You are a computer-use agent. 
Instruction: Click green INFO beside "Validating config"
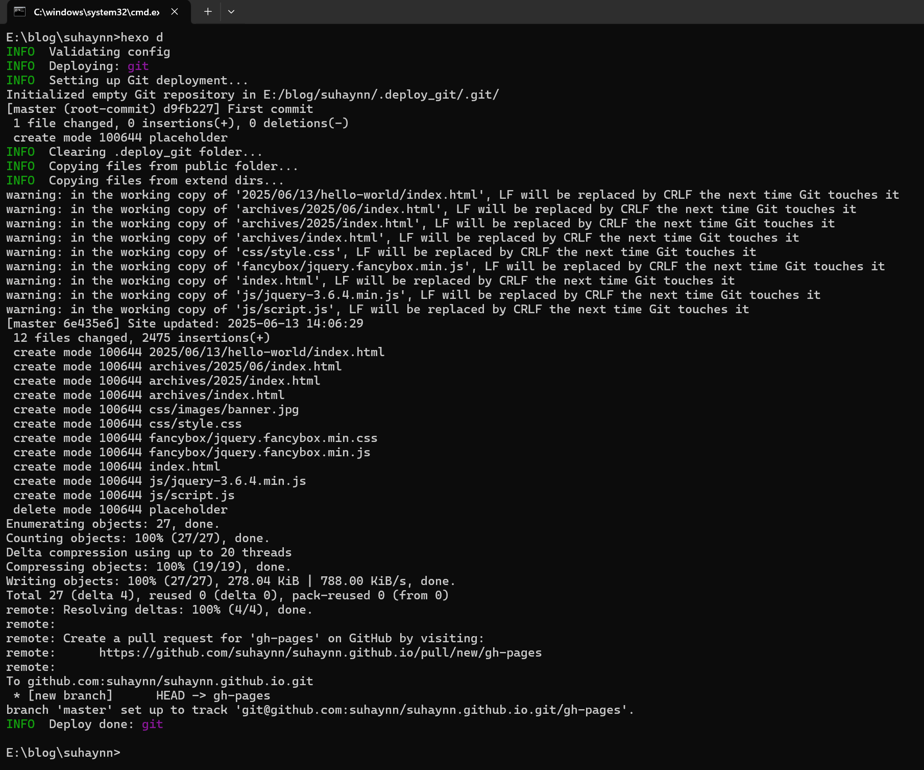coord(20,52)
